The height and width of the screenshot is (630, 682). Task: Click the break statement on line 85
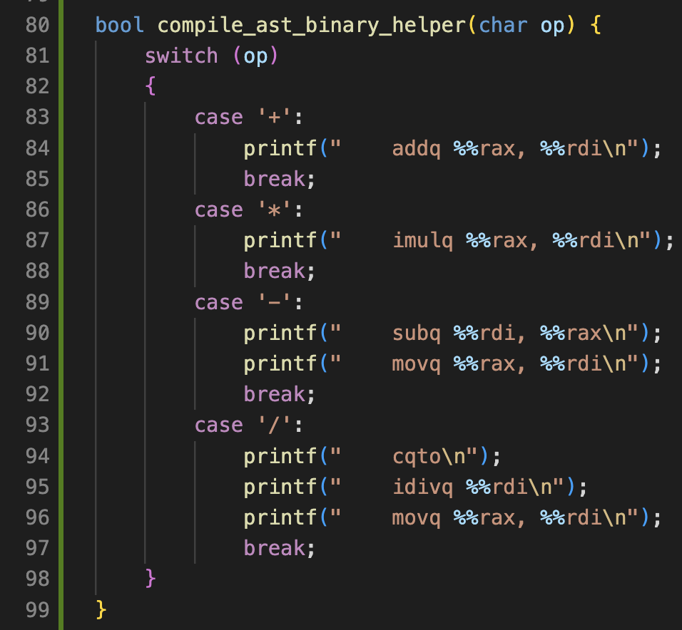coord(275,179)
